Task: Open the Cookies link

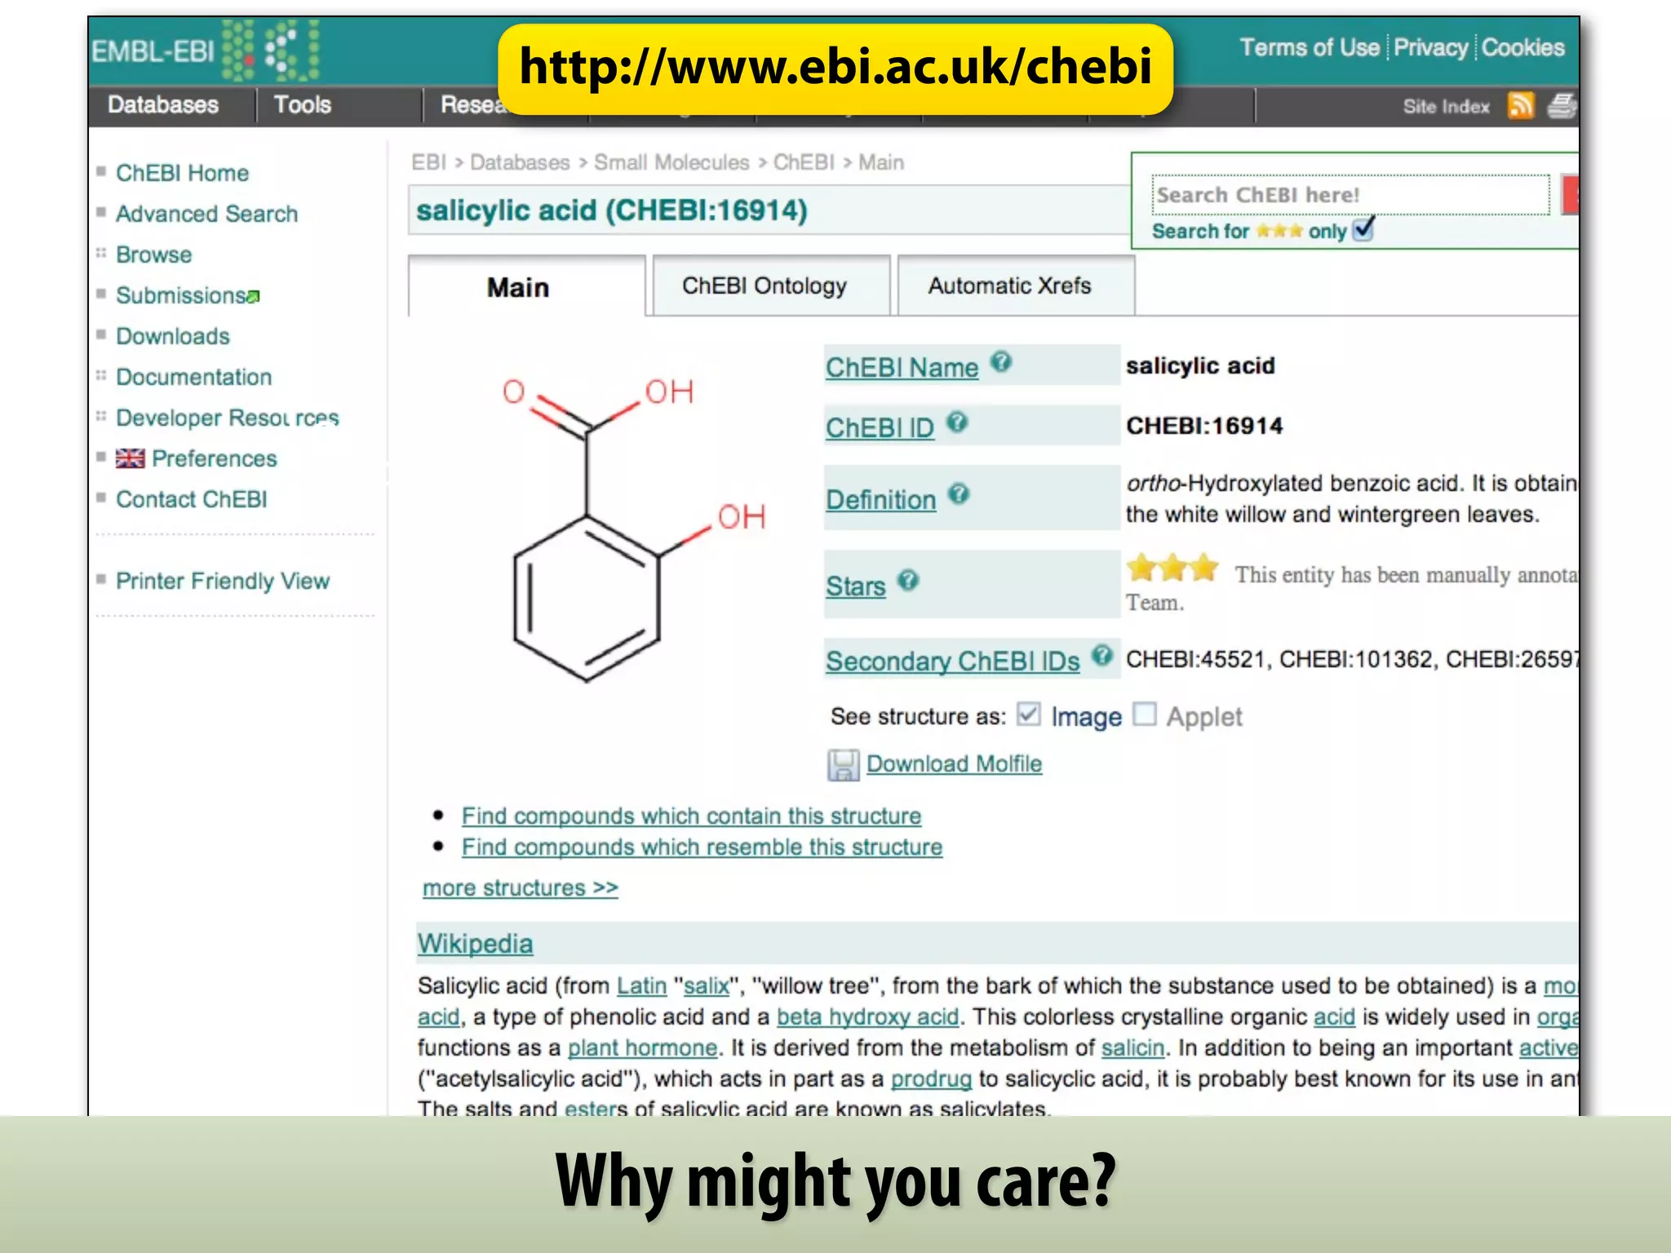Action: tap(1523, 48)
